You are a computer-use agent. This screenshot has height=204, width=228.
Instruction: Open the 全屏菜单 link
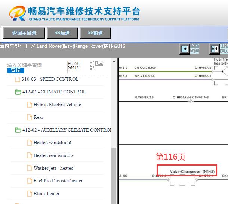tap(195, 49)
